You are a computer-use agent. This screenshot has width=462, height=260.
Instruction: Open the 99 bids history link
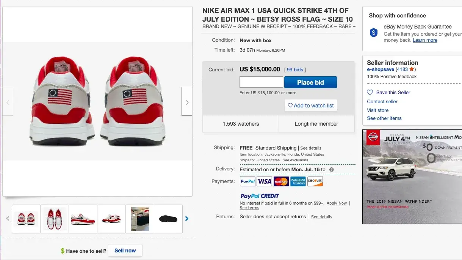coord(294,69)
